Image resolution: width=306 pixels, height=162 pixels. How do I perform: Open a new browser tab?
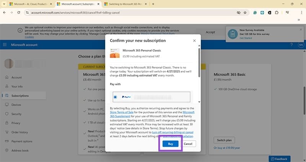click(x=153, y=4)
